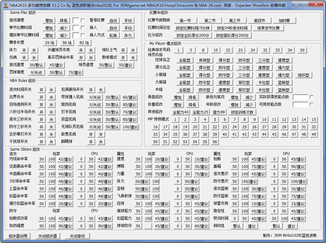Turn 体力 on with the 开 button

pos(23,50)
